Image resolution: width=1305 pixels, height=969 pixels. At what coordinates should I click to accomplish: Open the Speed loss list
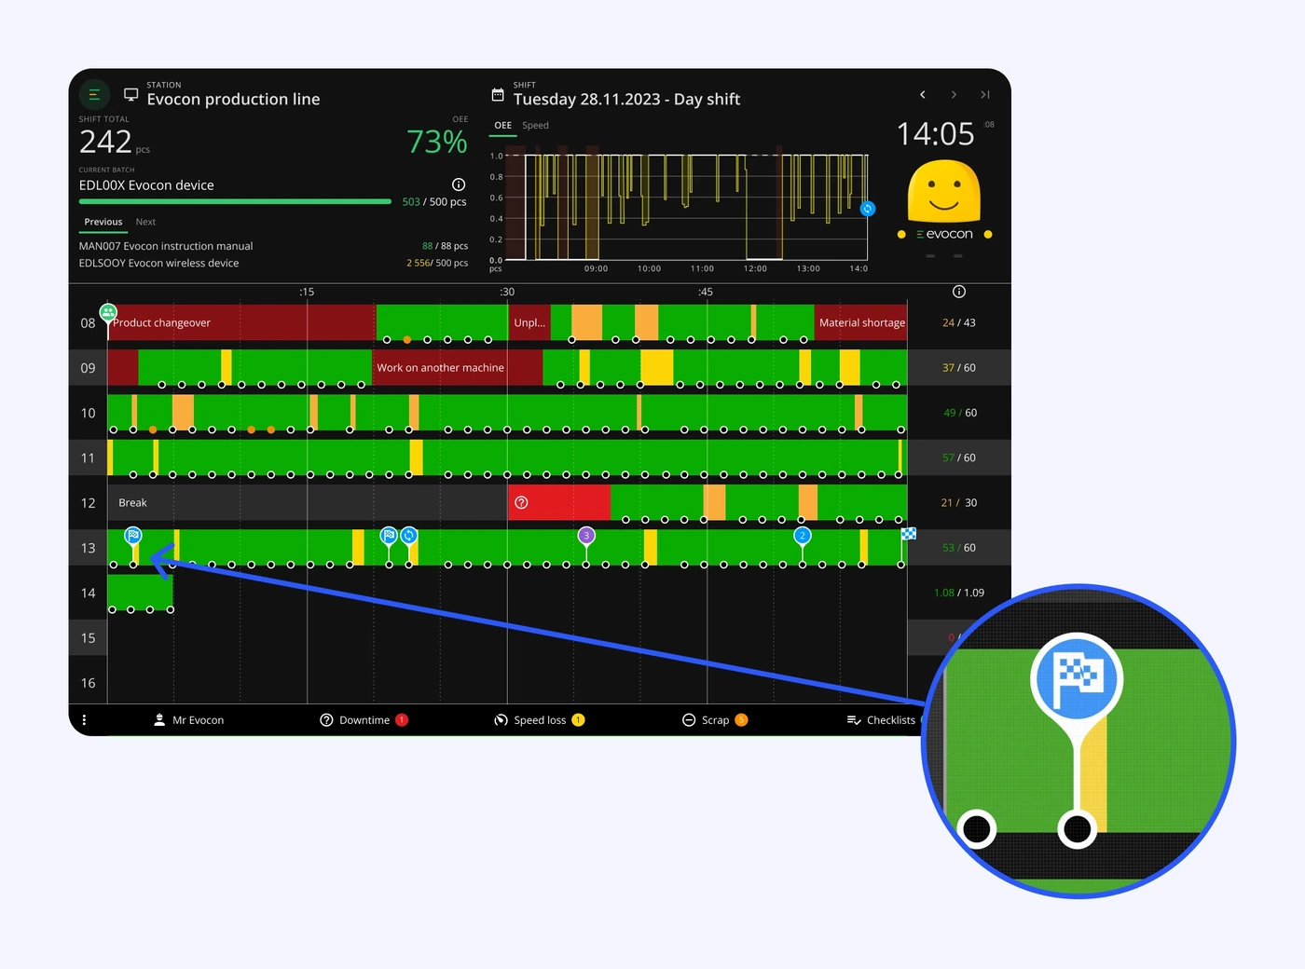click(540, 720)
